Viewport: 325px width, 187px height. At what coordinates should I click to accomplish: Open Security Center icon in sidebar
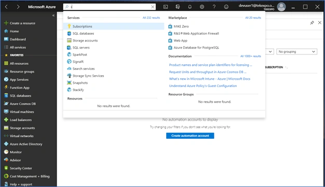tap(6, 168)
